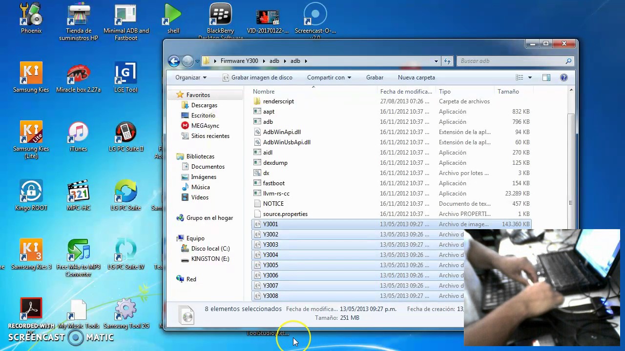Launch Free M4a to MP3 Converter
The width and height of the screenshot is (625, 351).
click(x=79, y=258)
